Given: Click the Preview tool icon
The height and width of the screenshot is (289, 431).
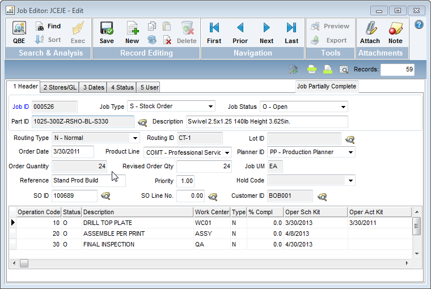Looking at the screenshot, I should click(315, 27).
